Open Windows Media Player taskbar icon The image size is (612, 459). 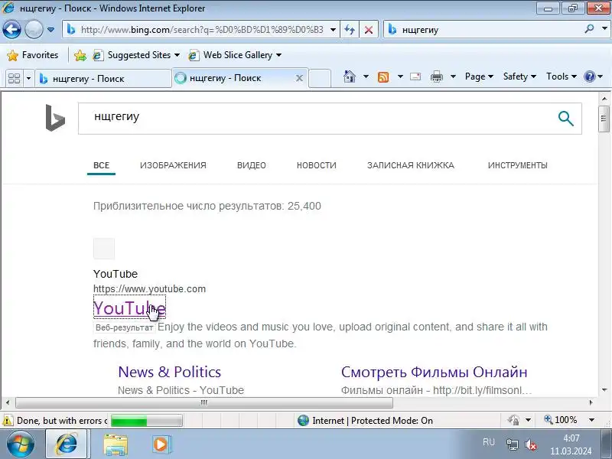pyautogui.click(x=161, y=444)
